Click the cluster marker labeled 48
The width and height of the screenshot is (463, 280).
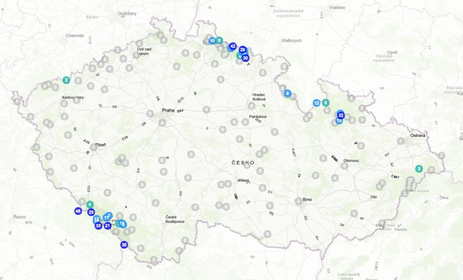click(x=78, y=211)
